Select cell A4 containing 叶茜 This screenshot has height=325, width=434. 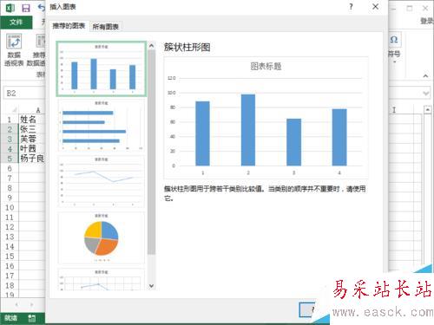[x=32, y=148]
